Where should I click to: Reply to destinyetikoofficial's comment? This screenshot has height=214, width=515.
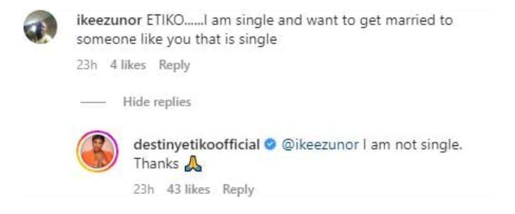pyautogui.click(x=238, y=190)
